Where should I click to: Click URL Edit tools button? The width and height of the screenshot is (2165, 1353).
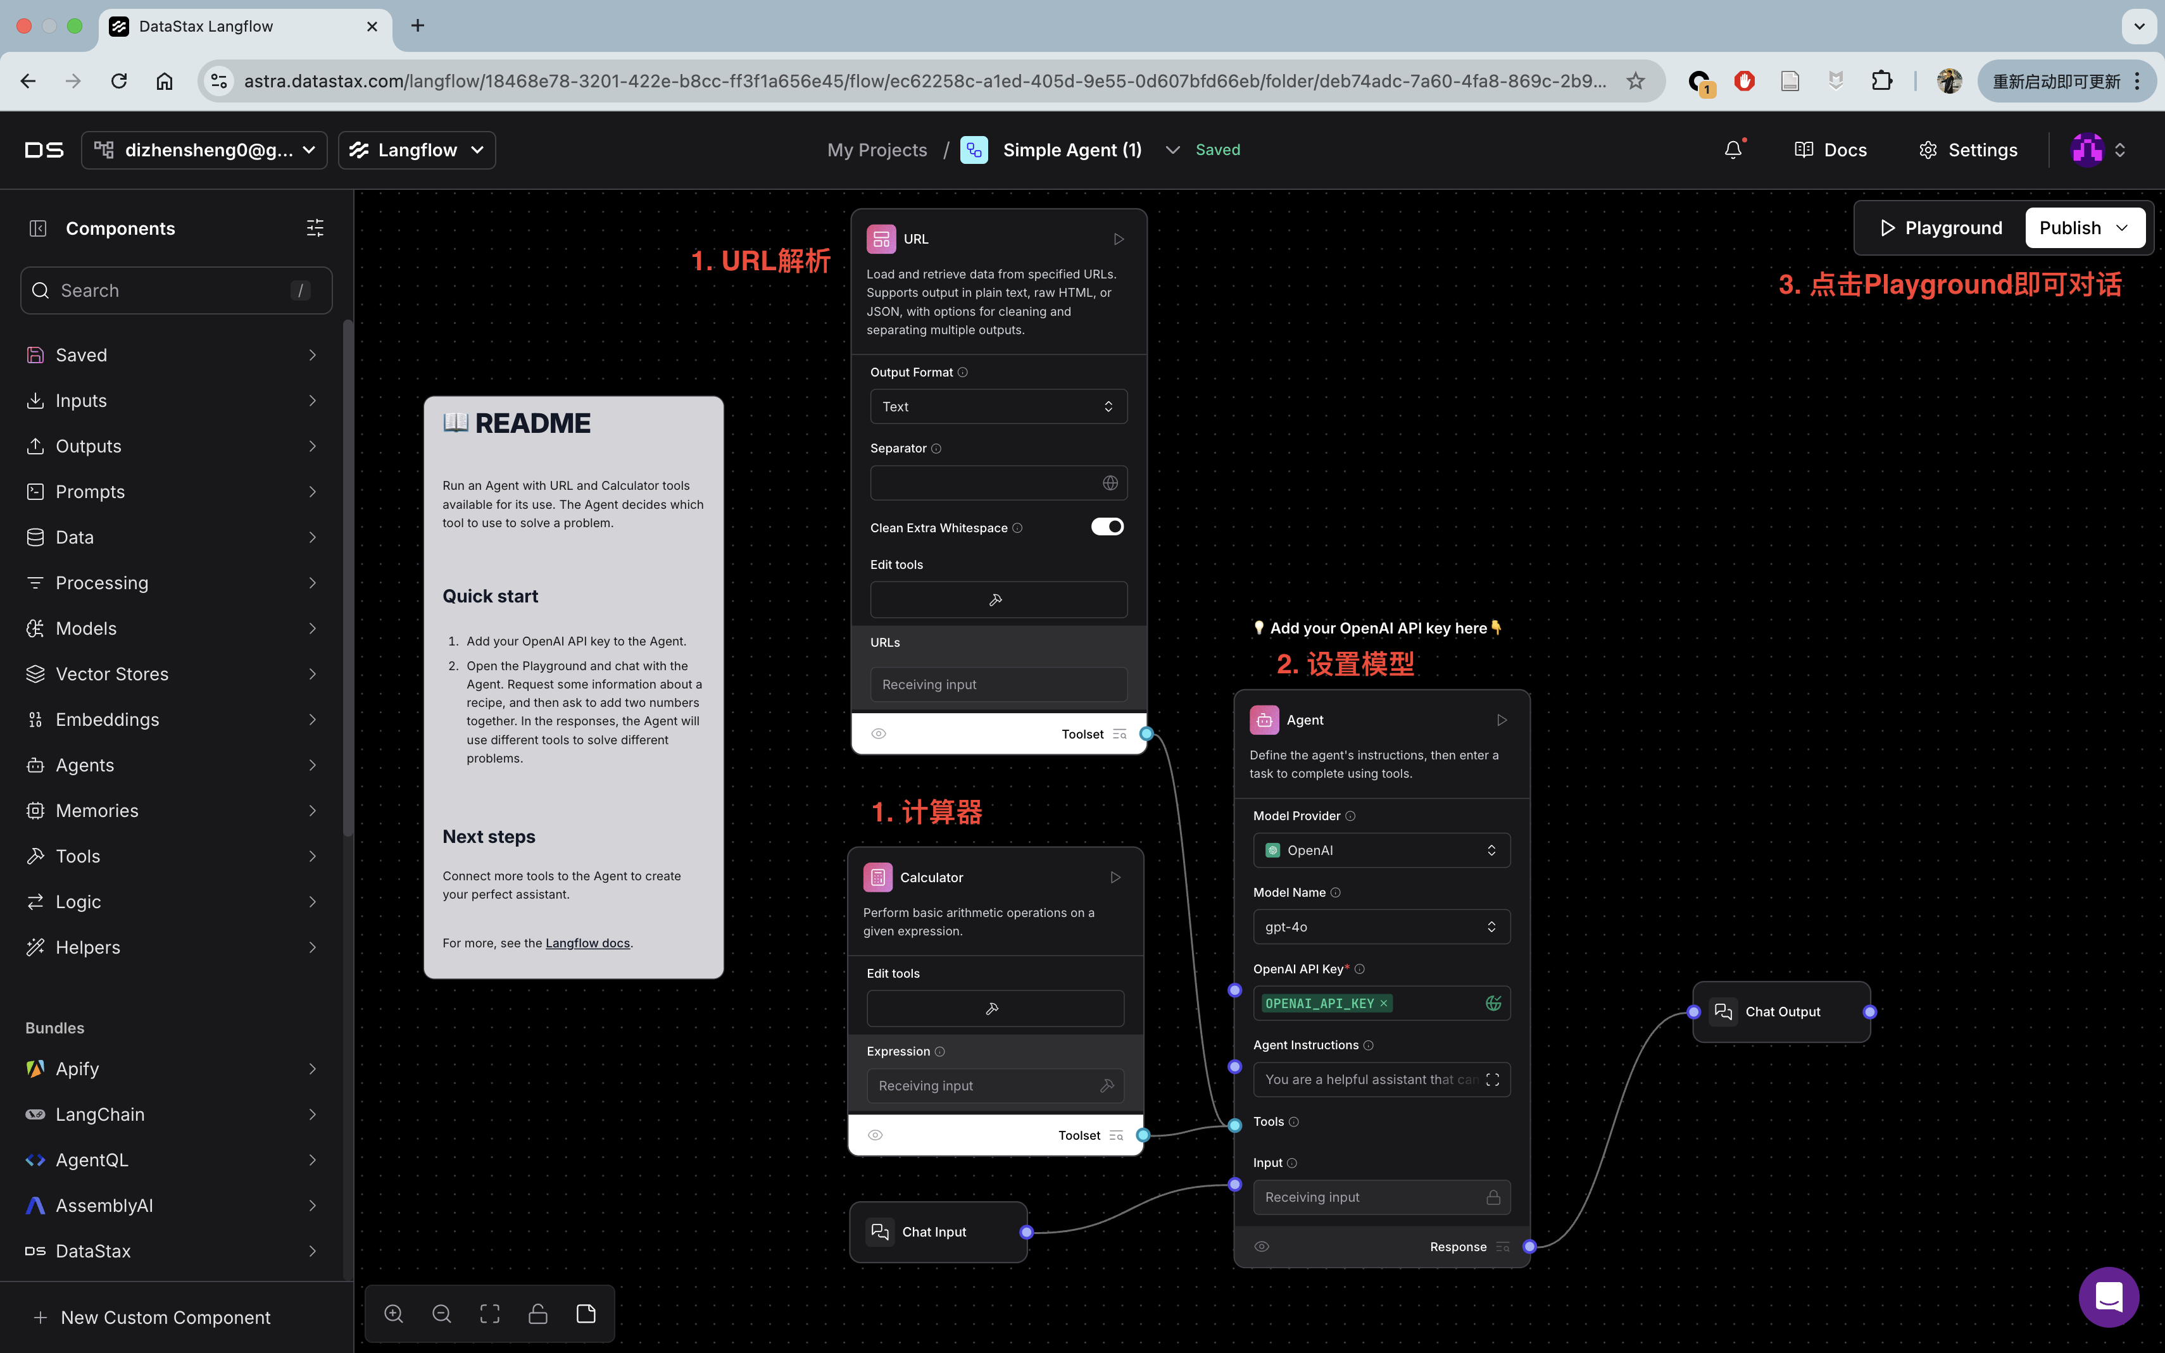pyautogui.click(x=998, y=599)
